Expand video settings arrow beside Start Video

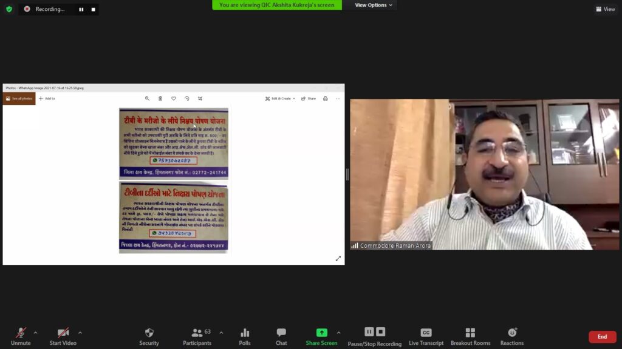(80, 333)
